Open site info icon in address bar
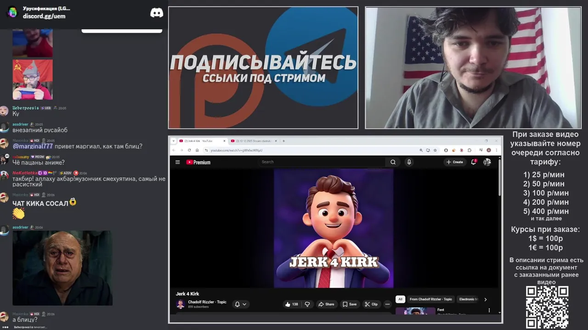This screenshot has width=588, height=330. point(206,150)
